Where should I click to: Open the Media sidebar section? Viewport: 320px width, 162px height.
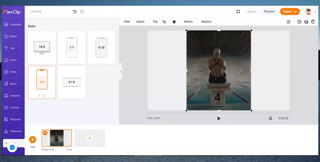point(10,36)
